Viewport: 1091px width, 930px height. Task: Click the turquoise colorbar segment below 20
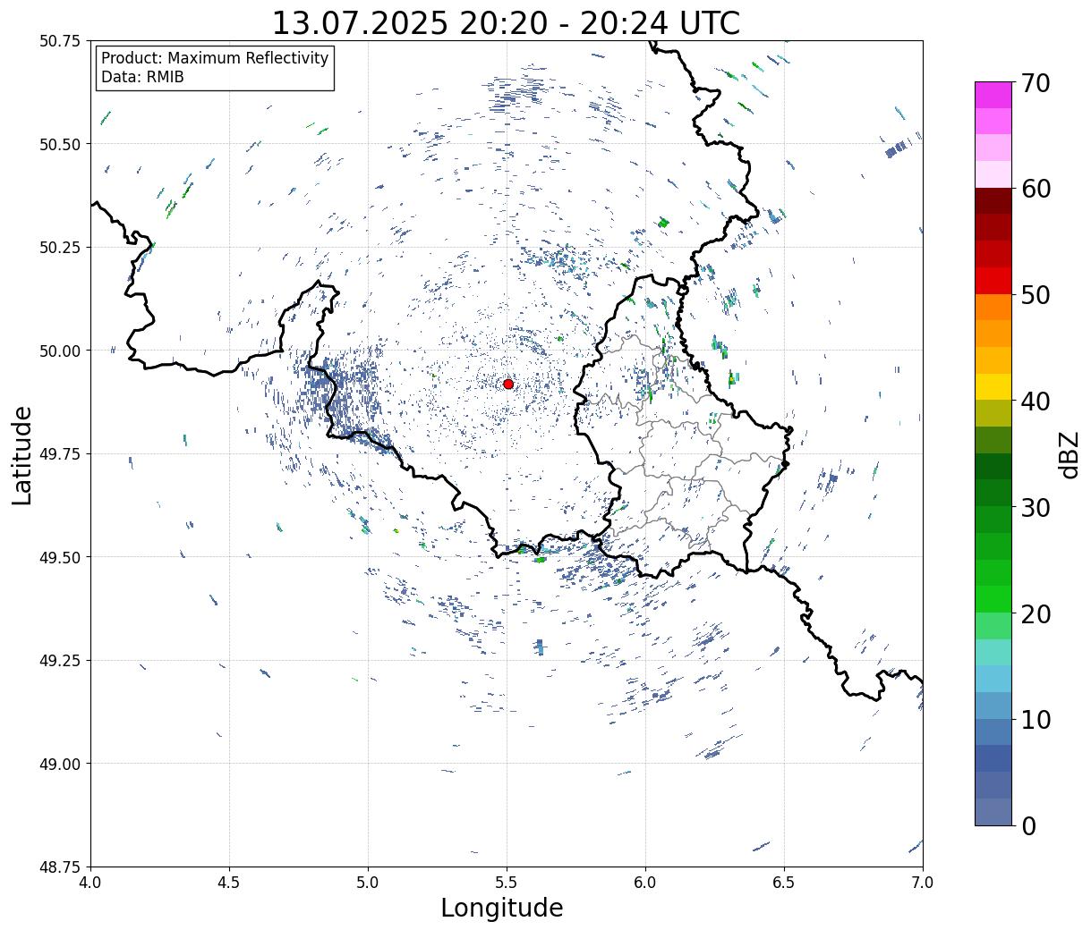(993, 652)
